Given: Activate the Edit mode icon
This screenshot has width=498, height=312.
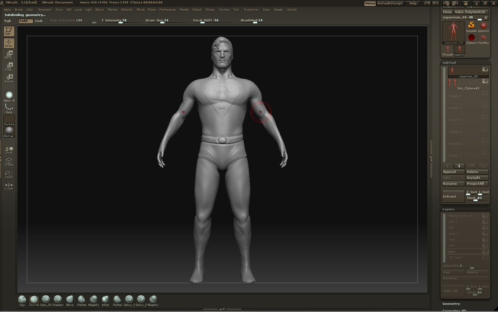Looking at the screenshot, I should point(9,31).
